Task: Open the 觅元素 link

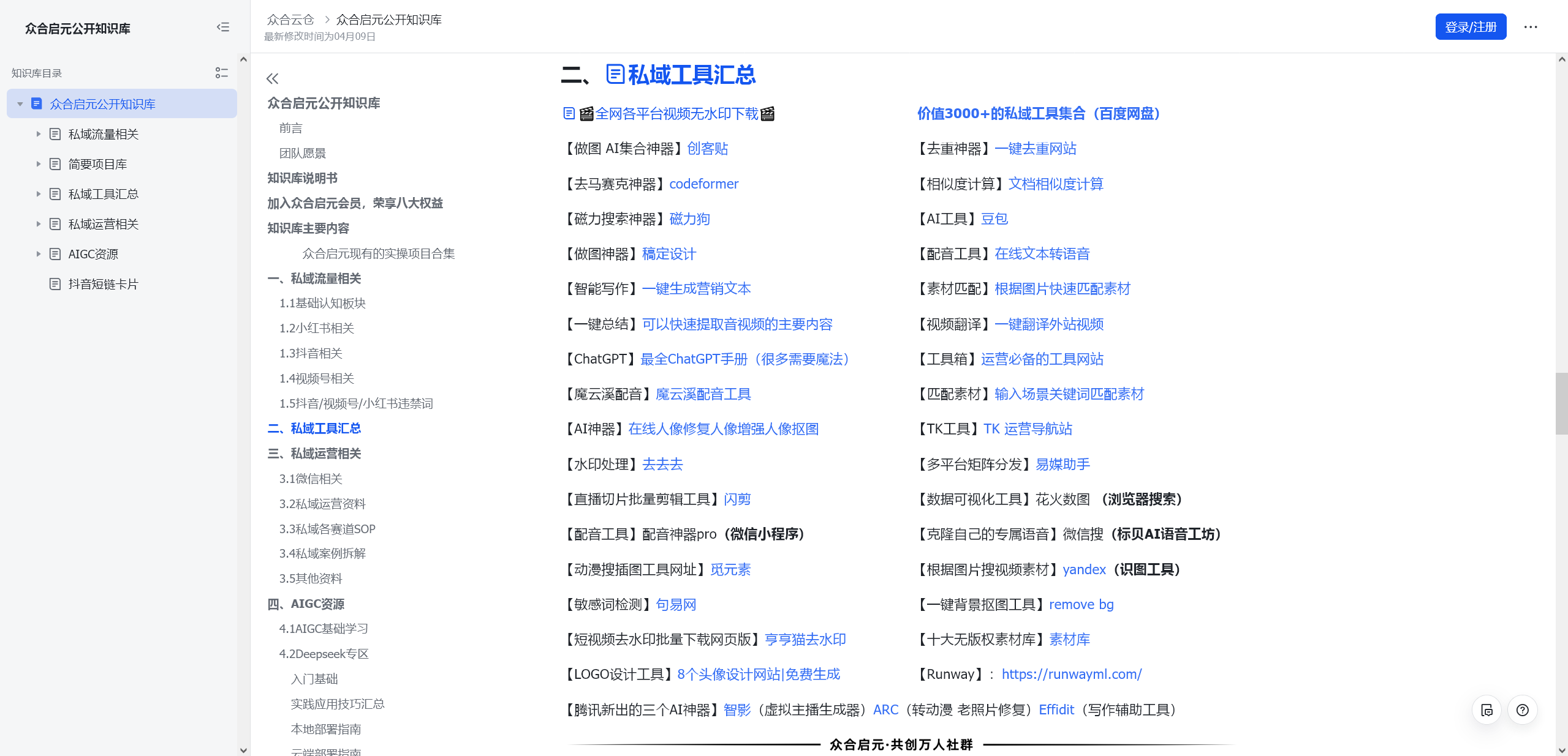Action: [730, 569]
